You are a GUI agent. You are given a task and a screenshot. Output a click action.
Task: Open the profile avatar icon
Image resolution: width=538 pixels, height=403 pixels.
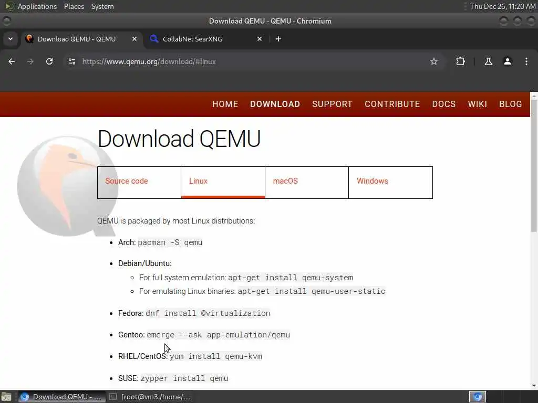(508, 61)
